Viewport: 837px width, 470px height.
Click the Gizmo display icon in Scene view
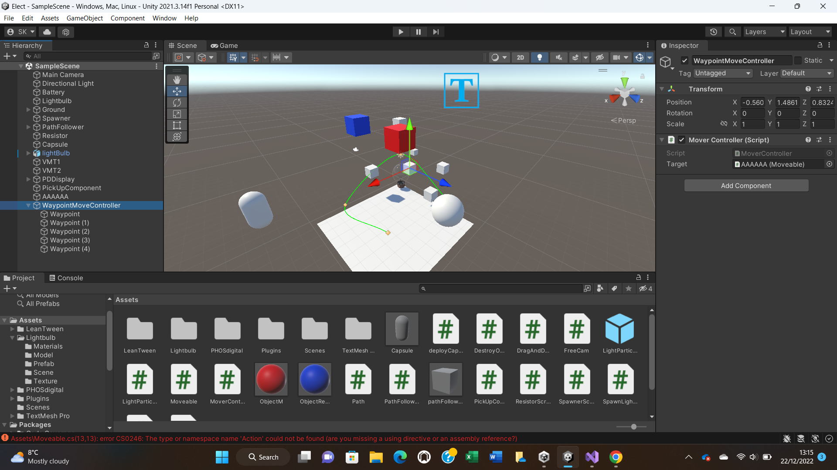click(x=639, y=57)
